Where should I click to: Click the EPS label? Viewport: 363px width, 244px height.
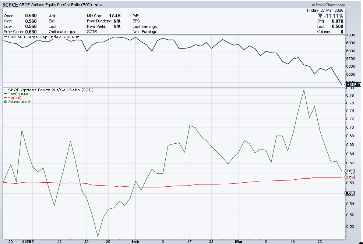coord(136,21)
